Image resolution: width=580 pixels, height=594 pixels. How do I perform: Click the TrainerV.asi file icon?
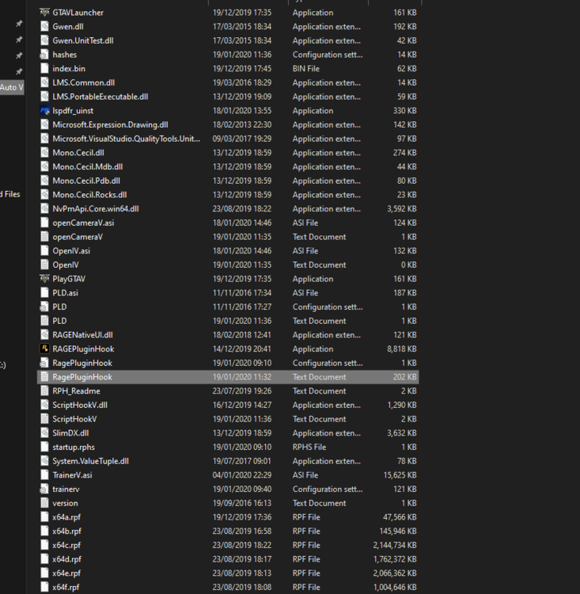pos(44,475)
